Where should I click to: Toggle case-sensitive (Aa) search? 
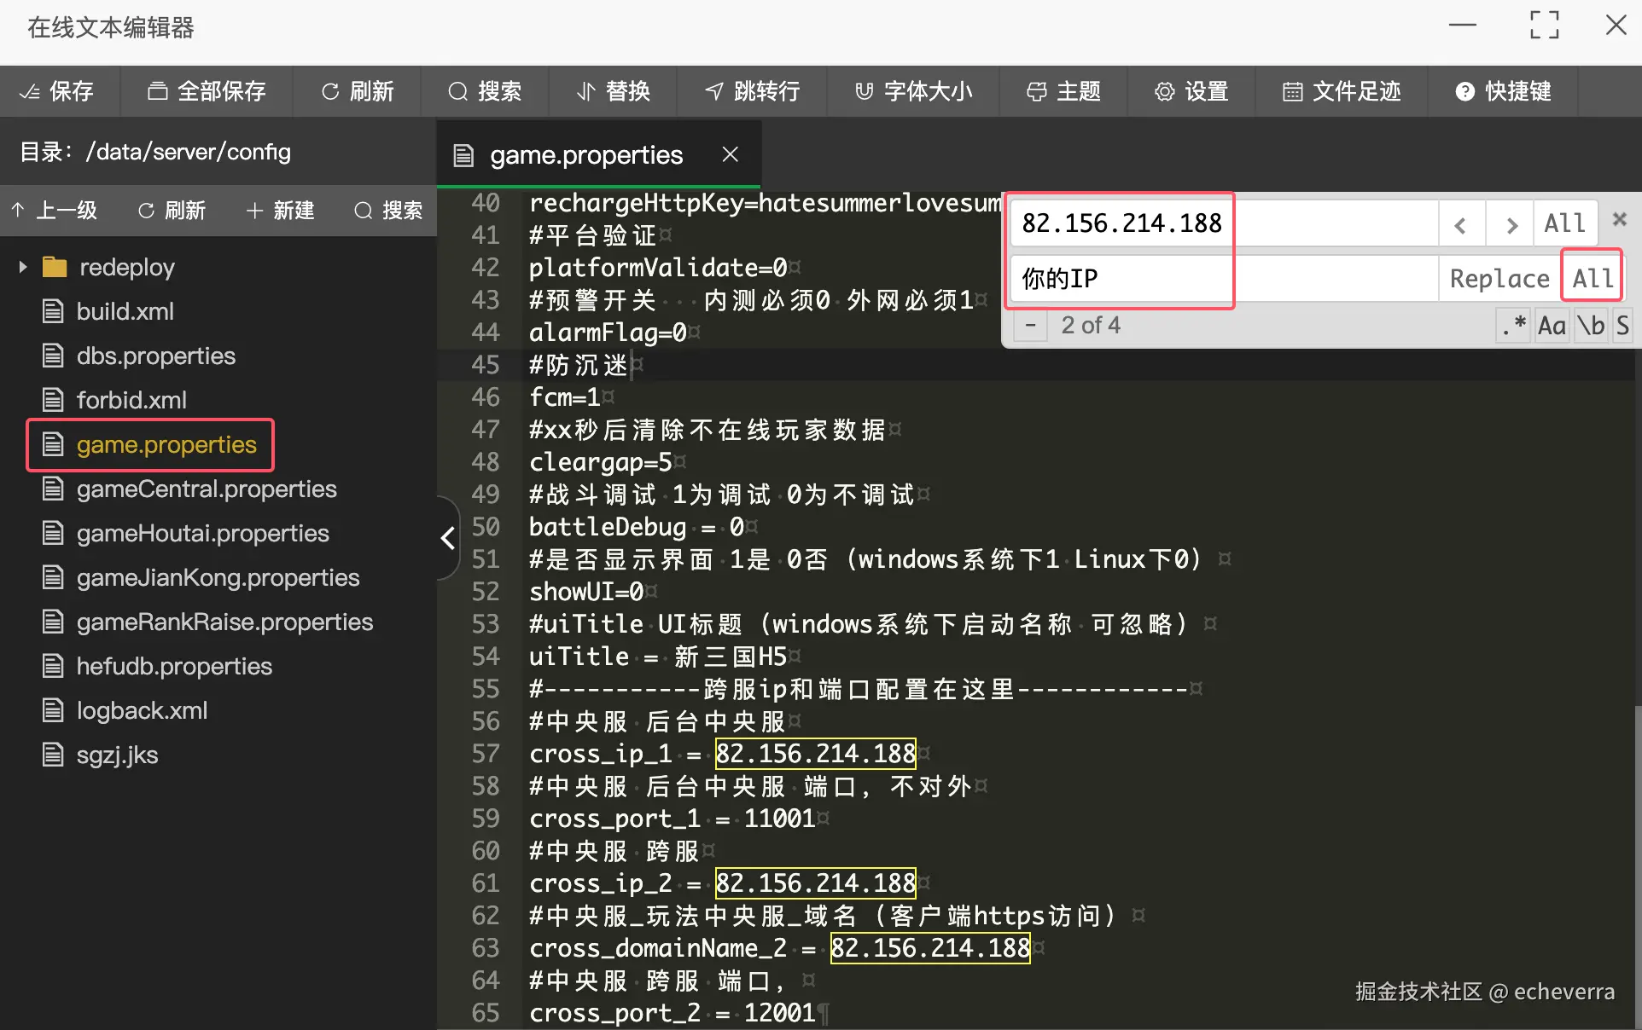[x=1552, y=326]
